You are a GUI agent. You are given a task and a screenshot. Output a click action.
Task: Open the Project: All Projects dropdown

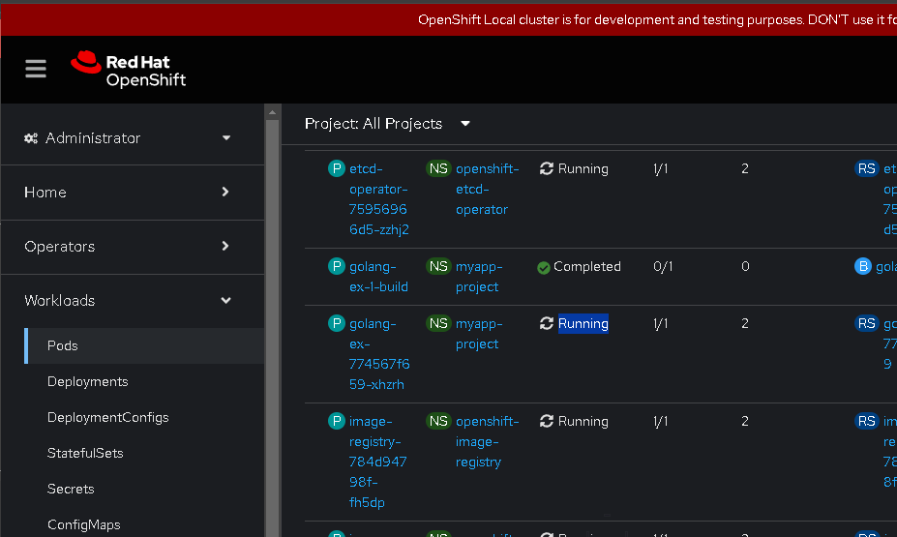387,124
